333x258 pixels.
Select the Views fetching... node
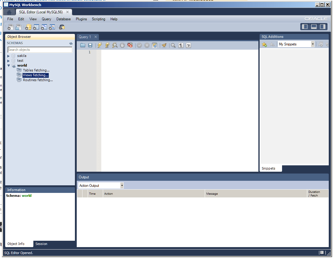tap(36, 75)
